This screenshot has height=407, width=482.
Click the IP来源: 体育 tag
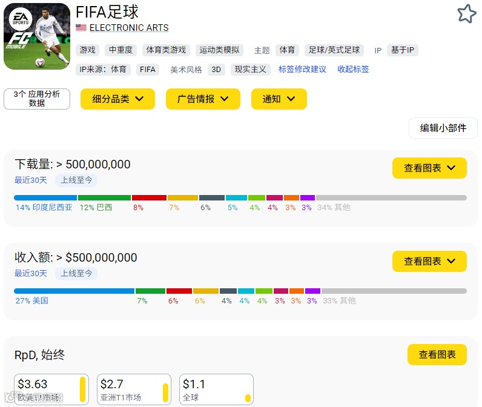[x=103, y=70]
